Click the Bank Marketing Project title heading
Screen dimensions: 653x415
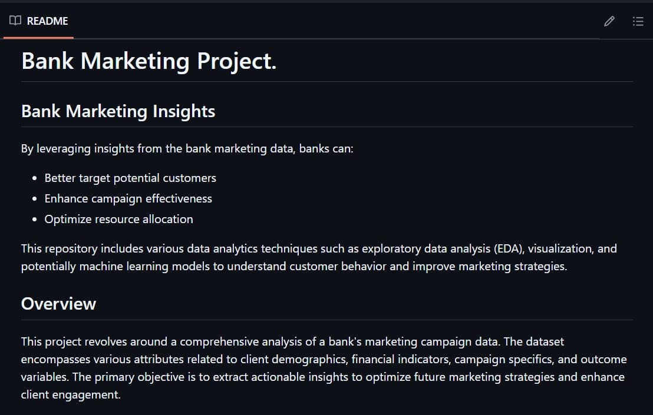tap(148, 61)
